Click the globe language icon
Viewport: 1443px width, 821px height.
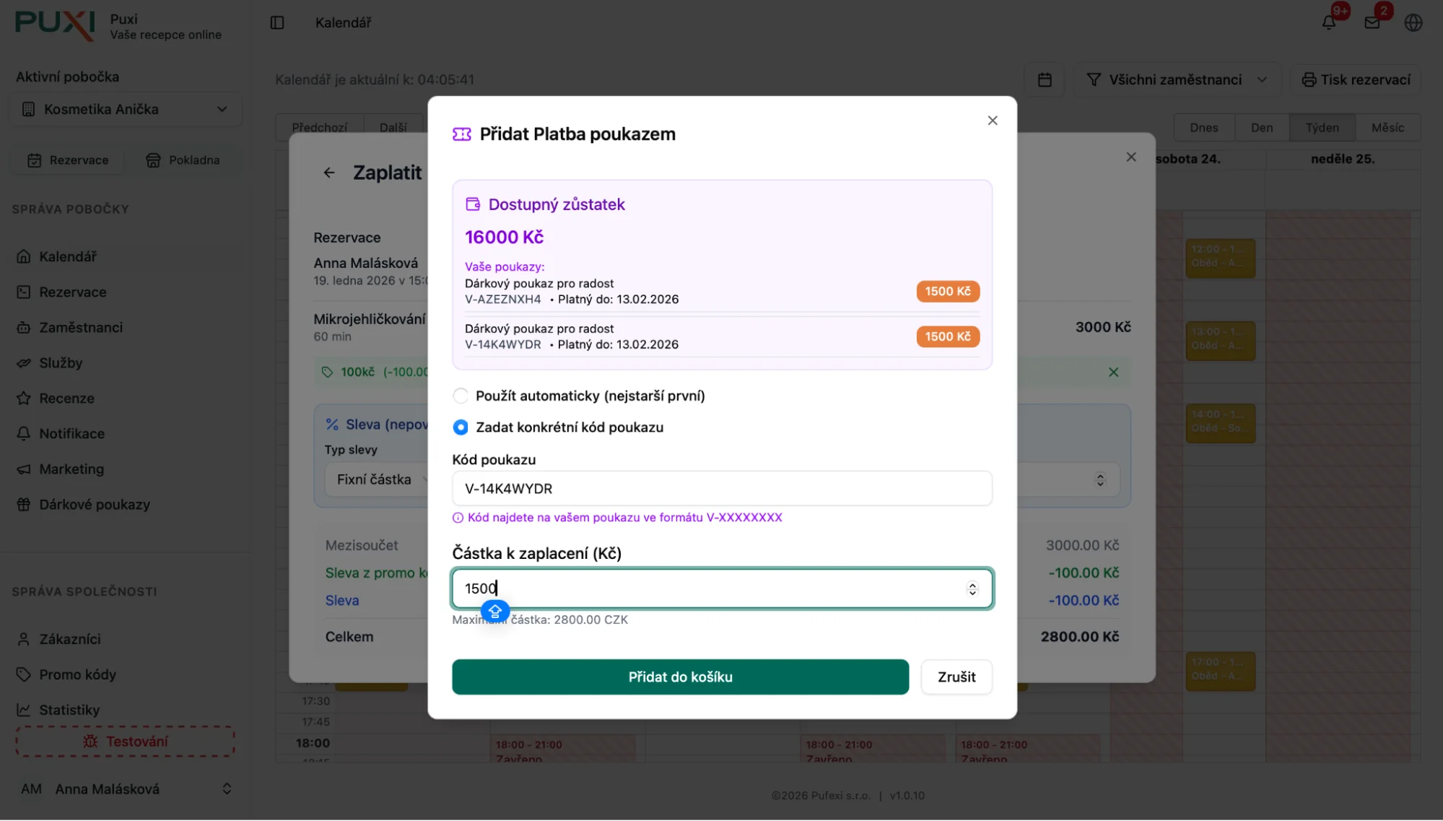point(1413,23)
